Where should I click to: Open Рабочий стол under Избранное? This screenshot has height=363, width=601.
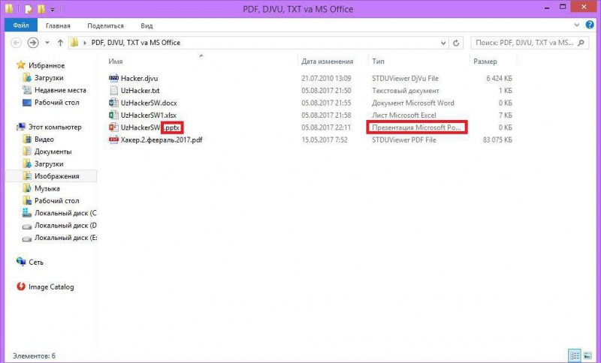click(57, 102)
